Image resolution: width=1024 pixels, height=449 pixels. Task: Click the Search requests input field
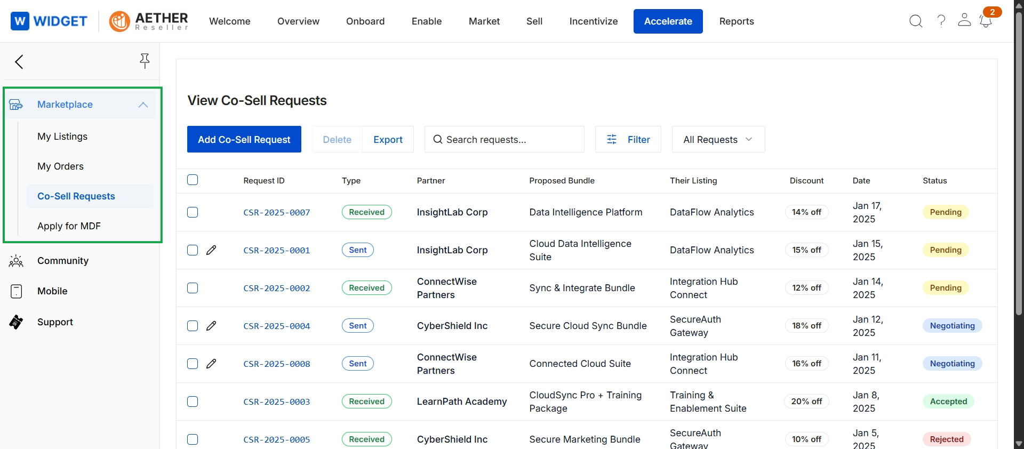pyautogui.click(x=505, y=139)
